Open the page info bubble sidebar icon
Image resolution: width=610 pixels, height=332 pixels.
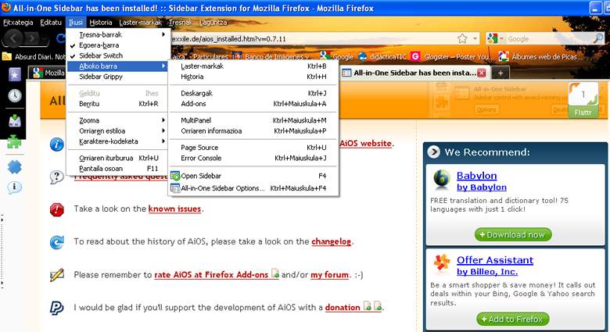pos(14,187)
